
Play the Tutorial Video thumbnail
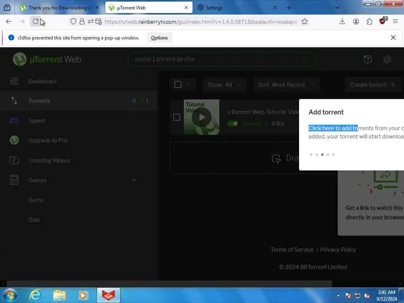click(202, 117)
